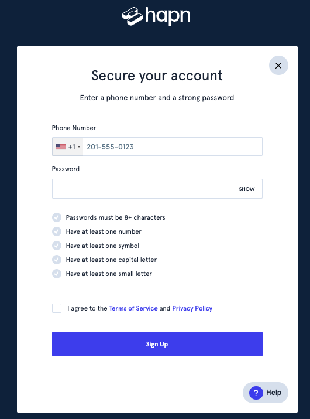Open the Help widget label
Viewport: 310px width, 419px height.
click(274, 393)
